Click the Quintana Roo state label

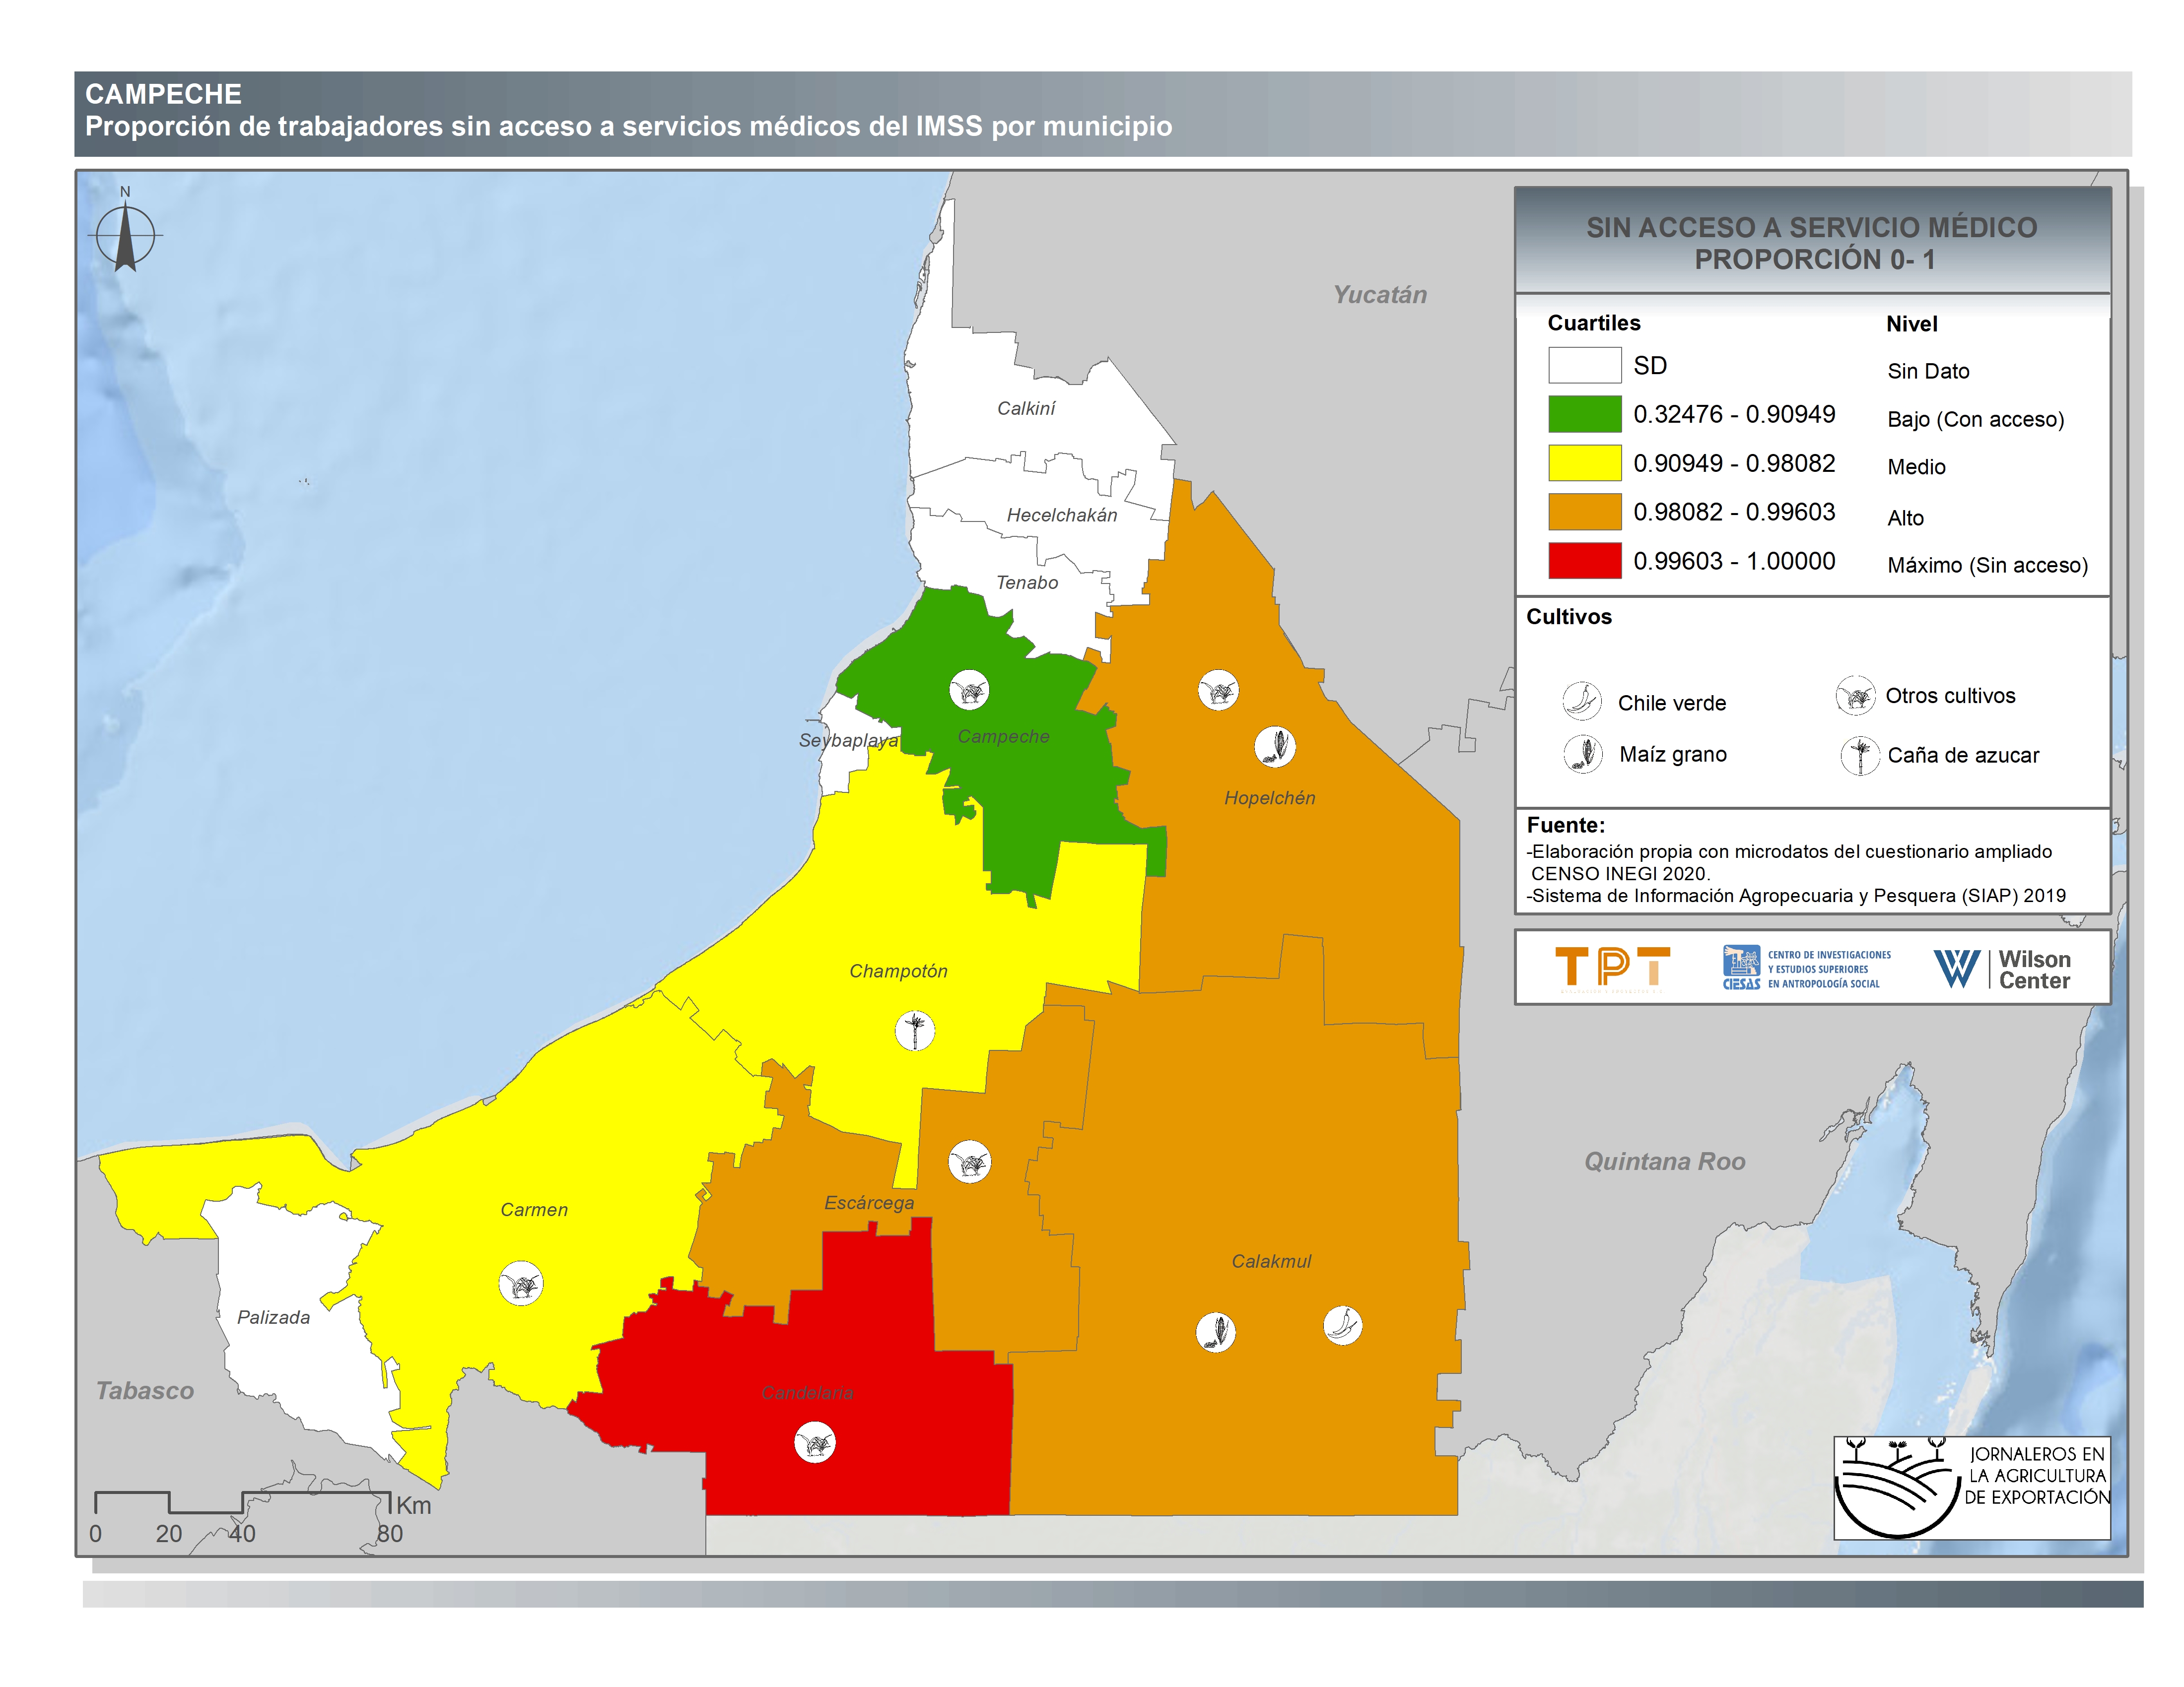coord(1664,1162)
